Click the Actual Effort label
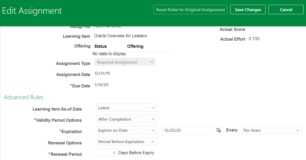The image size is (306, 160). point(233,39)
